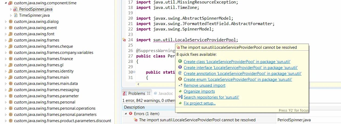Click the custom.java.swing.frames.gl package icon
This screenshot has height=124, width=341.
(x=11, y=65)
